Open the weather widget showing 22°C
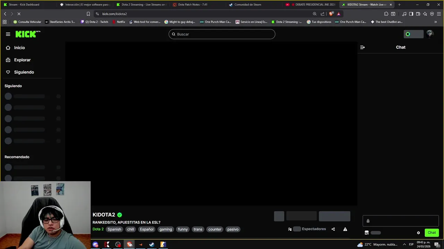 click(x=377, y=245)
